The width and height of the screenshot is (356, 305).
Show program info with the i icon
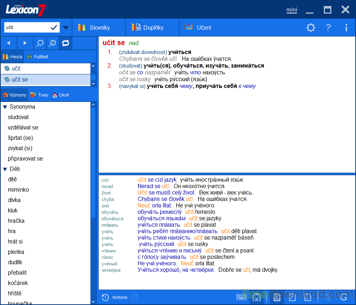tap(345, 28)
